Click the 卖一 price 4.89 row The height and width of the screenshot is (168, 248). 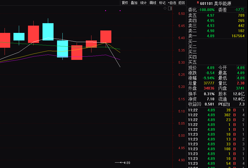click(x=216, y=36)
